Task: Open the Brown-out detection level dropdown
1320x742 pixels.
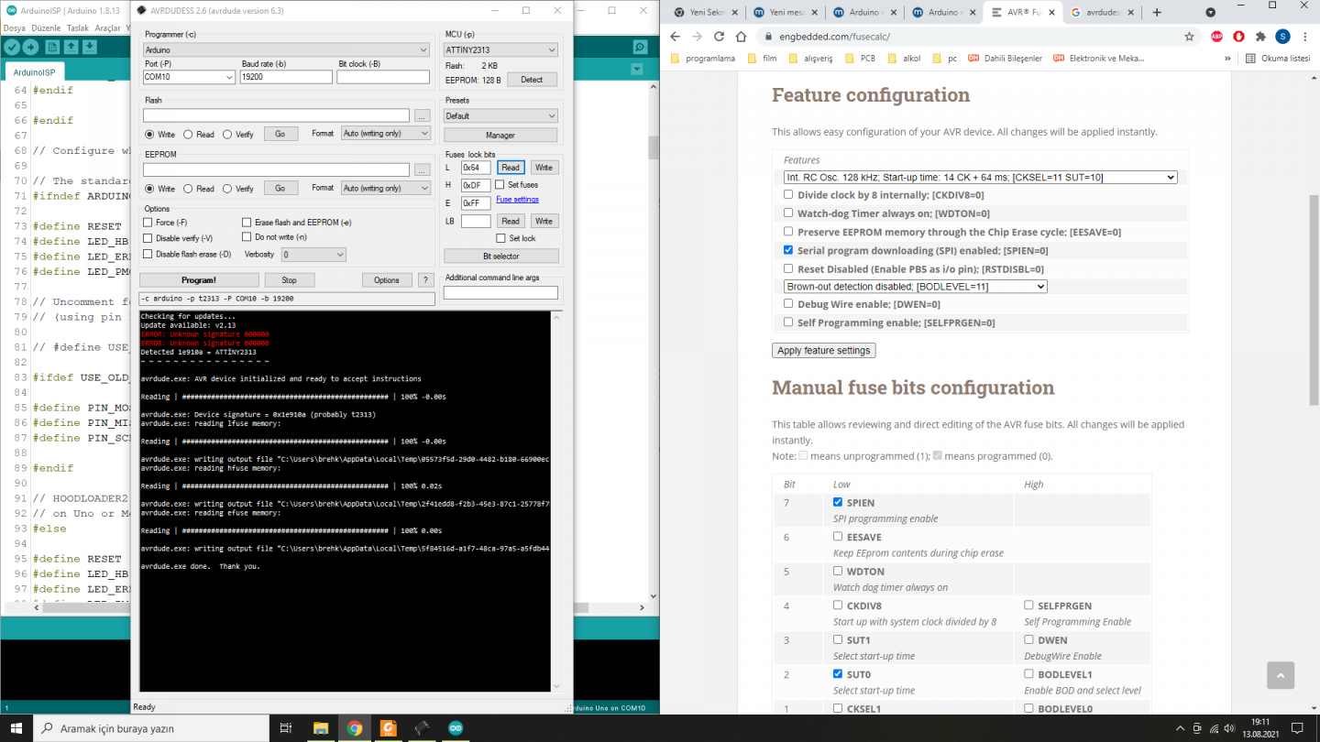Action: tap(915, 287)
